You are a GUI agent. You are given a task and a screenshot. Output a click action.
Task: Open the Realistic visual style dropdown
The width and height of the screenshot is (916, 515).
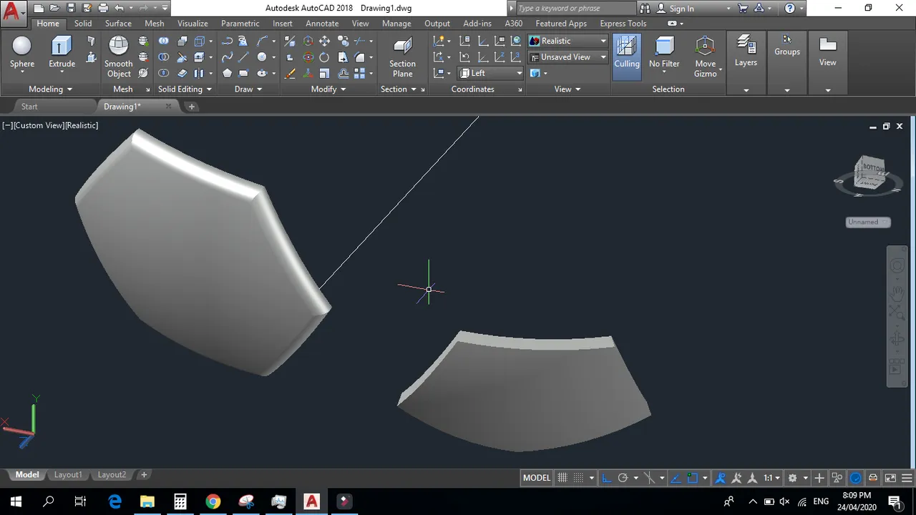[568, 41]
